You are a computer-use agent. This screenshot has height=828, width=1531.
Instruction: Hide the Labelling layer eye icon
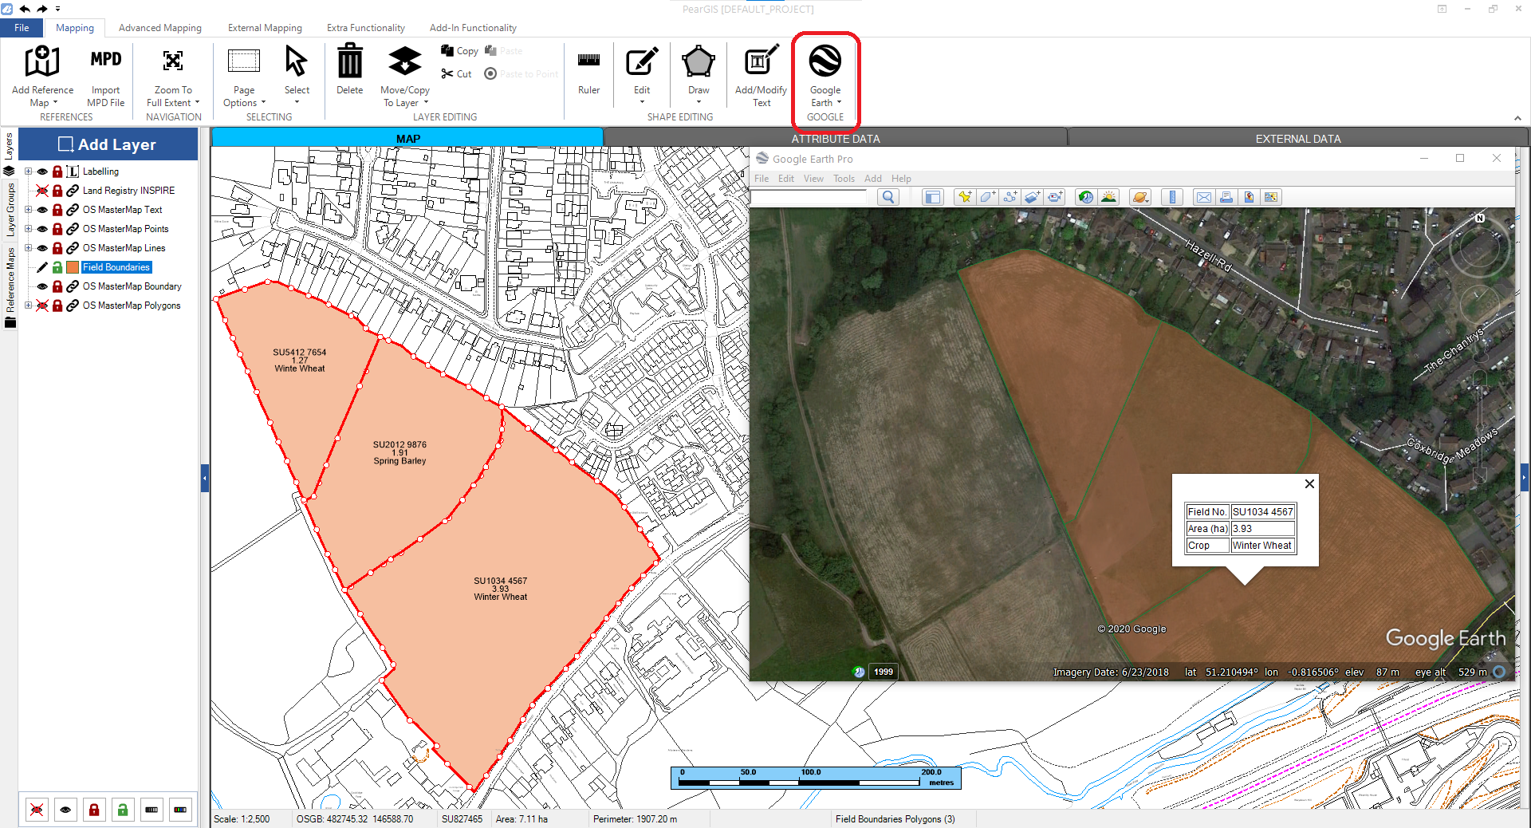pyautogui.click(x=42, y=172)
